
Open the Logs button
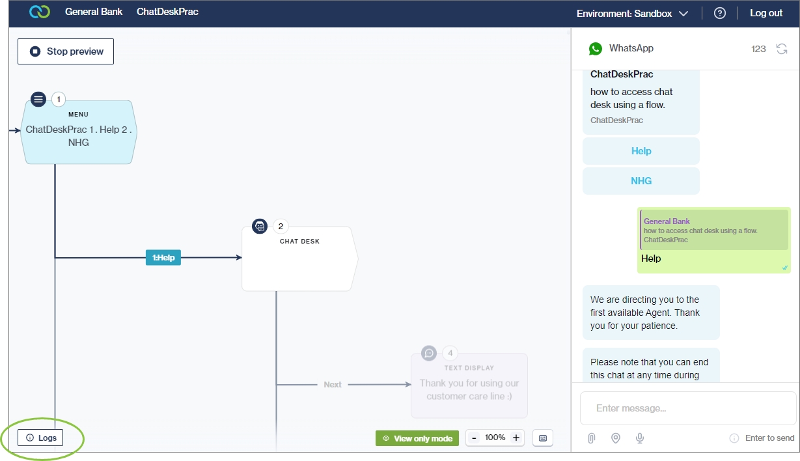coord(40,438)
